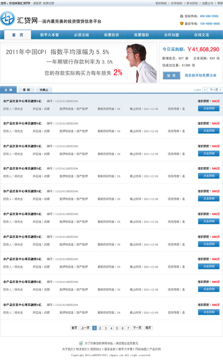Click the small previous-page arrow next to 1/471
This screenshot has height=361, width=223.
(x=205, y=90)
